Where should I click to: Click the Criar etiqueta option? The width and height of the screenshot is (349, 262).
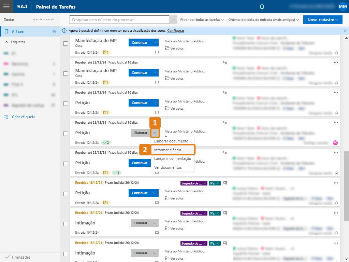23,117
